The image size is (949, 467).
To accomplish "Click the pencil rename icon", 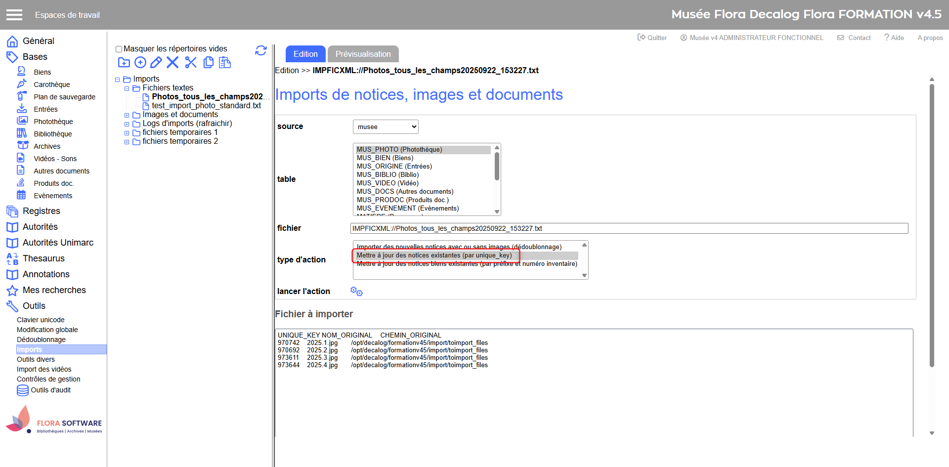I will pyautogui.click(x=156, y=62).
